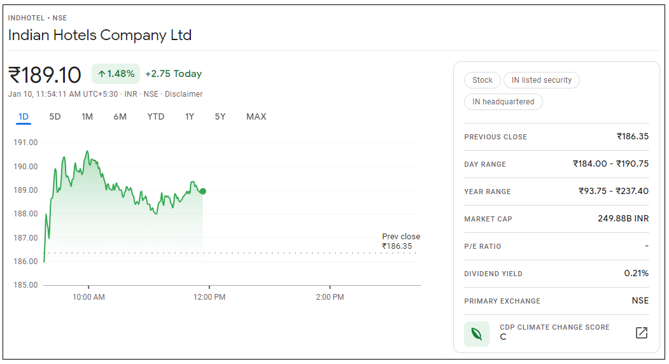
Task: Click the ₹189.10 current price
Action: click(45, 74)
